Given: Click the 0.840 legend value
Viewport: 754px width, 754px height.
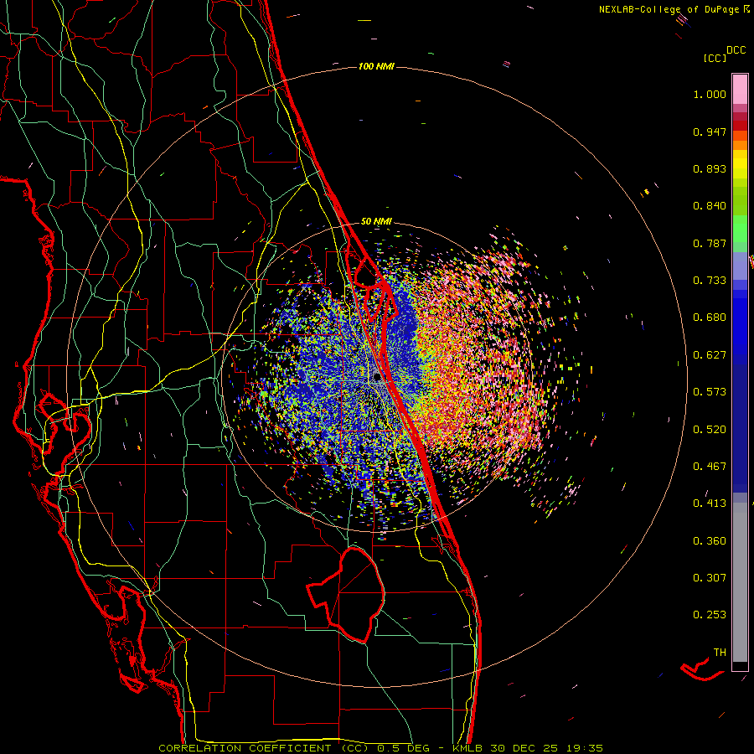Looking at the screenshot, I should click(x=710, y=206).
